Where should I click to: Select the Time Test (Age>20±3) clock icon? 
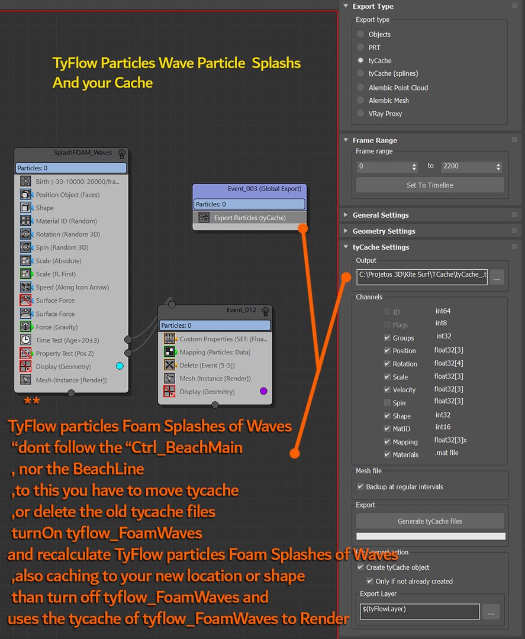pos(25,340)
